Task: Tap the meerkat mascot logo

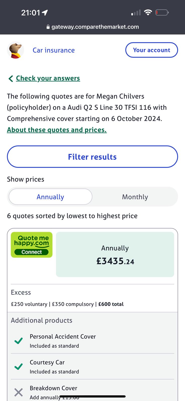Action: 16,50
